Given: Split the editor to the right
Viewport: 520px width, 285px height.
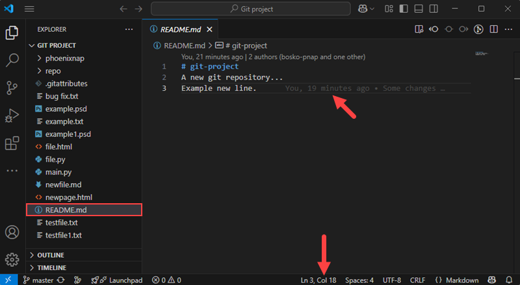Looking at the screenshot, I should (494, 29).
